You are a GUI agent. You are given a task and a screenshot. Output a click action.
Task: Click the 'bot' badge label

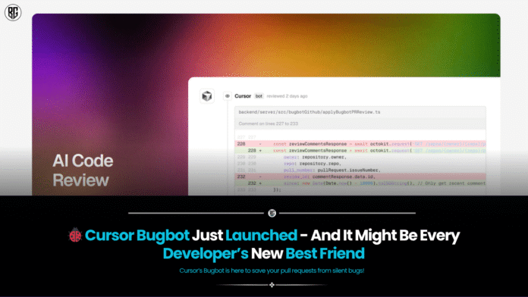coord(259,96)
